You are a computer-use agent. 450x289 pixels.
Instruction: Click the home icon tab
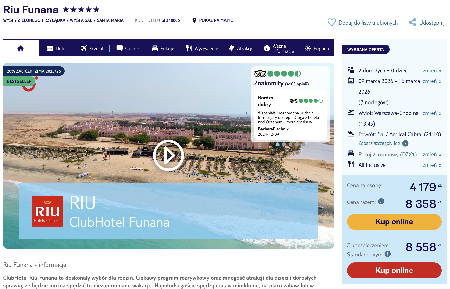(21, 48)
